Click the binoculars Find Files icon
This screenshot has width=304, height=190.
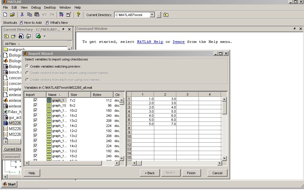coord(21,36)
